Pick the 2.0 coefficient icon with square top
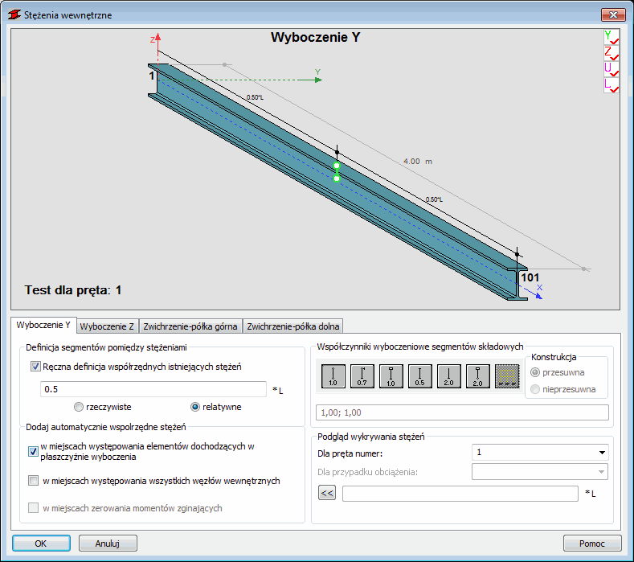Viewport: 634px width, 562px height. click(477, 376)
